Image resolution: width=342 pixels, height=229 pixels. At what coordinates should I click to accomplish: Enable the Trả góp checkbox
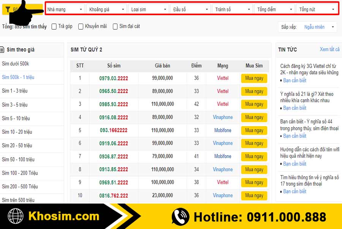coord(54,27)
